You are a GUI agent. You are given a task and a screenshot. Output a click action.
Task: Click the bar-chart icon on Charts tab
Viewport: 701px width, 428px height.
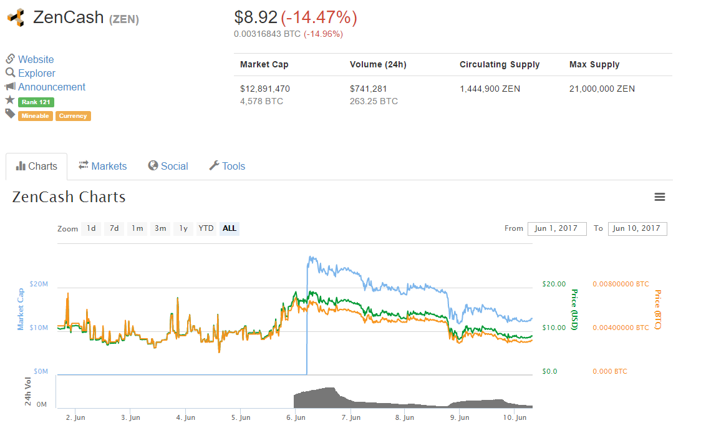coord(21,166)
